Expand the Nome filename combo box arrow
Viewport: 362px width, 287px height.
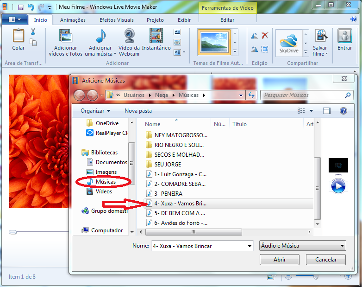250,246
